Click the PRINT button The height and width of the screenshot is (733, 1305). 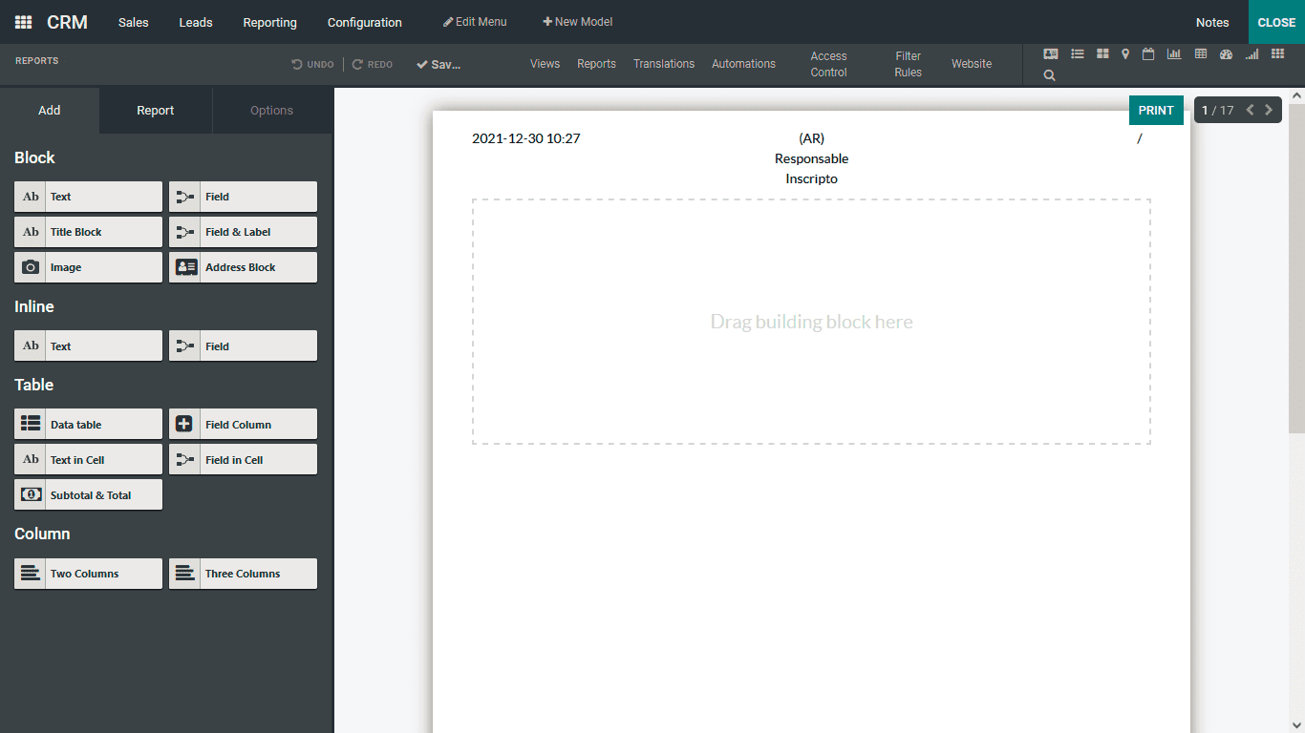[1156, 110]
